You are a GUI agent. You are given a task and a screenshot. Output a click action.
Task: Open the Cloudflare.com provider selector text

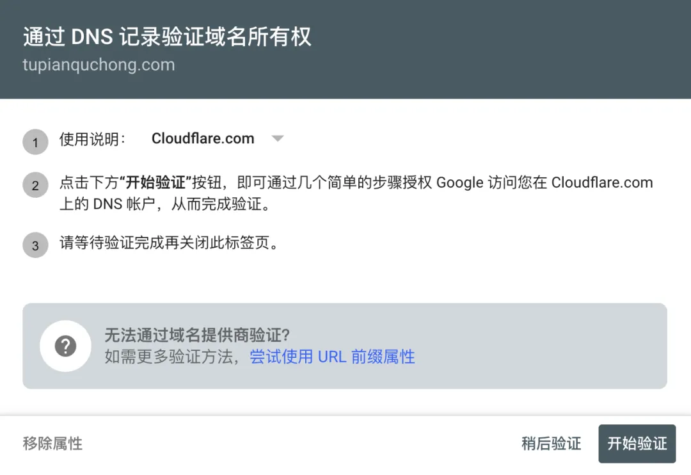tap(203, 138)
